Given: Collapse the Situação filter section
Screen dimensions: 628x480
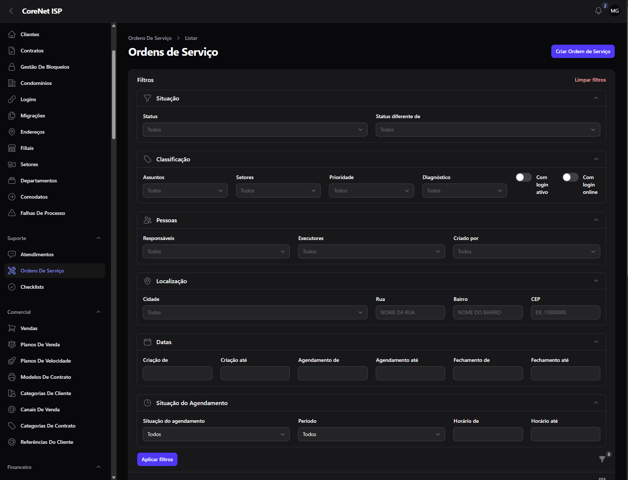Looking at the screenshot, I should tap(596, 98).
